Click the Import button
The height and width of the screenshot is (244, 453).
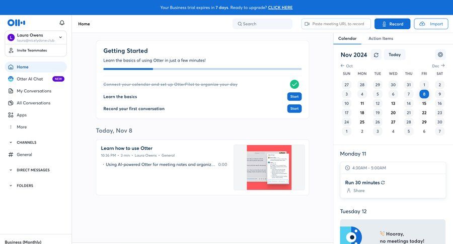pos(431,24)
